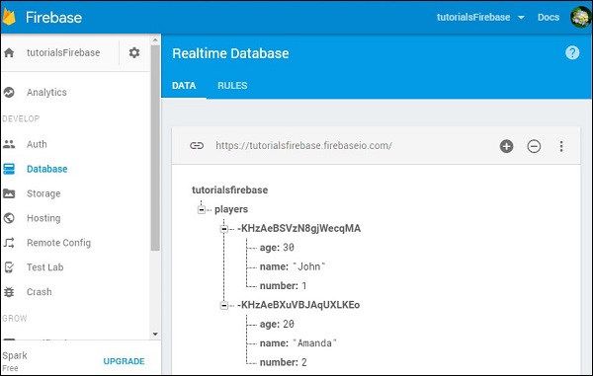Open Hosting in the sidebar
593x376 pixels.
[x=43, y=218]
